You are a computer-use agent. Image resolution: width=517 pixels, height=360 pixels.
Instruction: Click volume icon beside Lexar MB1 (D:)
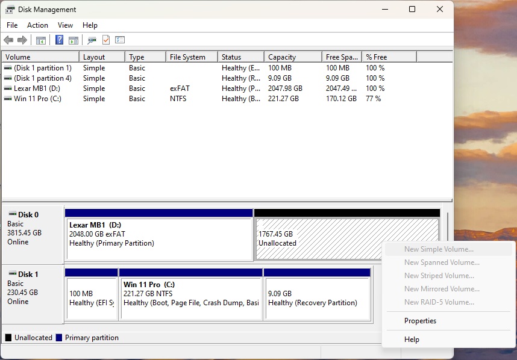(8, 88)
